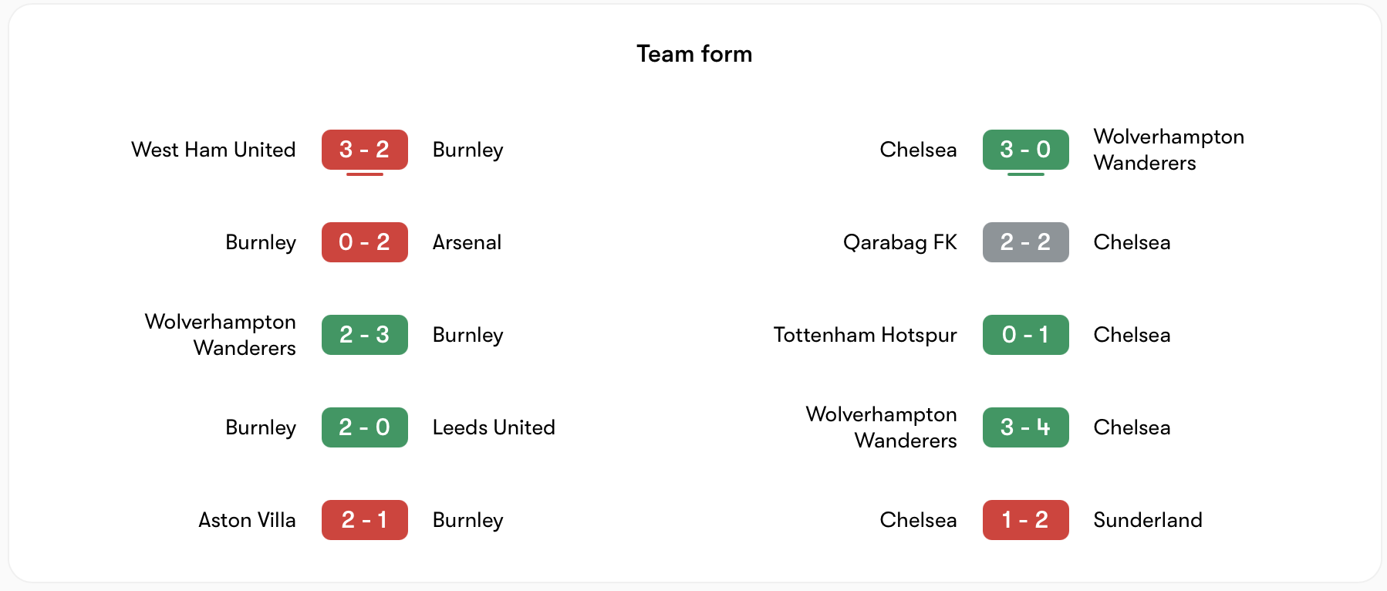
Task: Click the Tottenham Hotspur team name
Action: 865,335
